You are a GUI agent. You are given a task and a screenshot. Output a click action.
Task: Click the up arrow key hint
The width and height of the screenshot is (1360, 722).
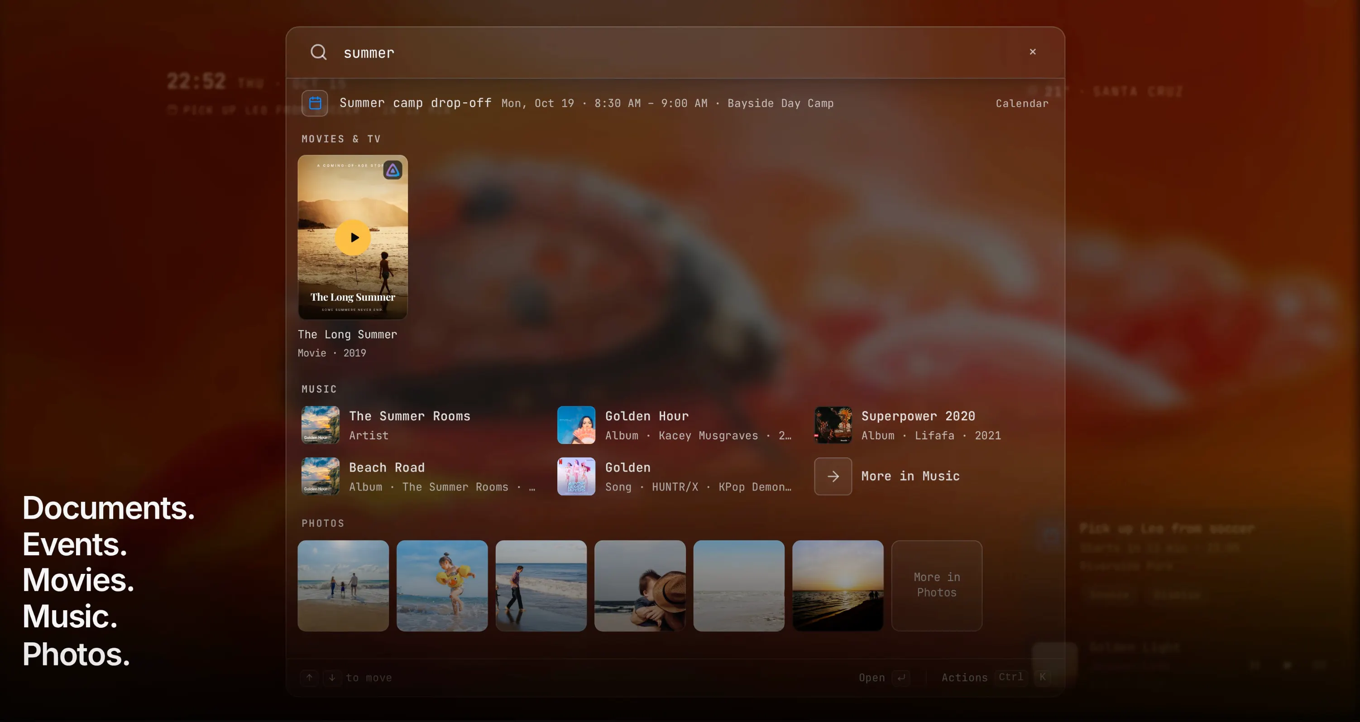tap(309, 678)
